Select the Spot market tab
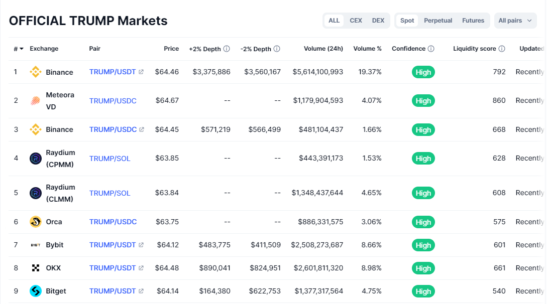 407,21
